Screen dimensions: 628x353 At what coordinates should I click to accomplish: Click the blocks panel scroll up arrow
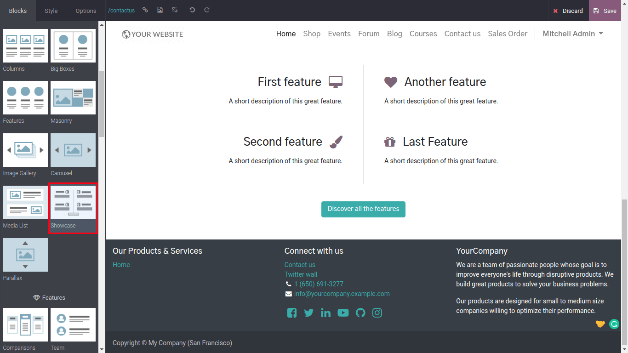(102, 24)
